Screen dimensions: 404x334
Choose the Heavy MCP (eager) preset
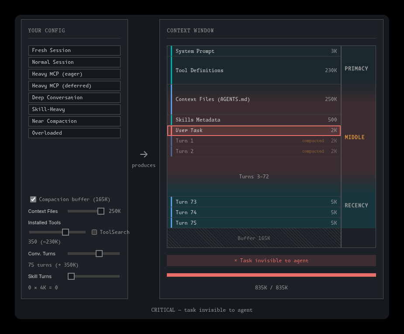tap(74, 74)
